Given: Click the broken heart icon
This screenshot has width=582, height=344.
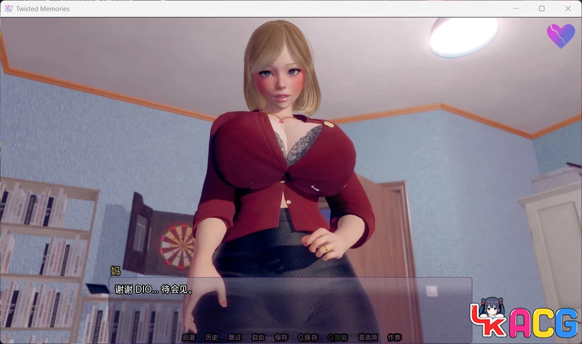Looking at the screenshot, I should point(561,36).
